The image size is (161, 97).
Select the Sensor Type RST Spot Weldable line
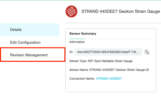click(101, 61)
